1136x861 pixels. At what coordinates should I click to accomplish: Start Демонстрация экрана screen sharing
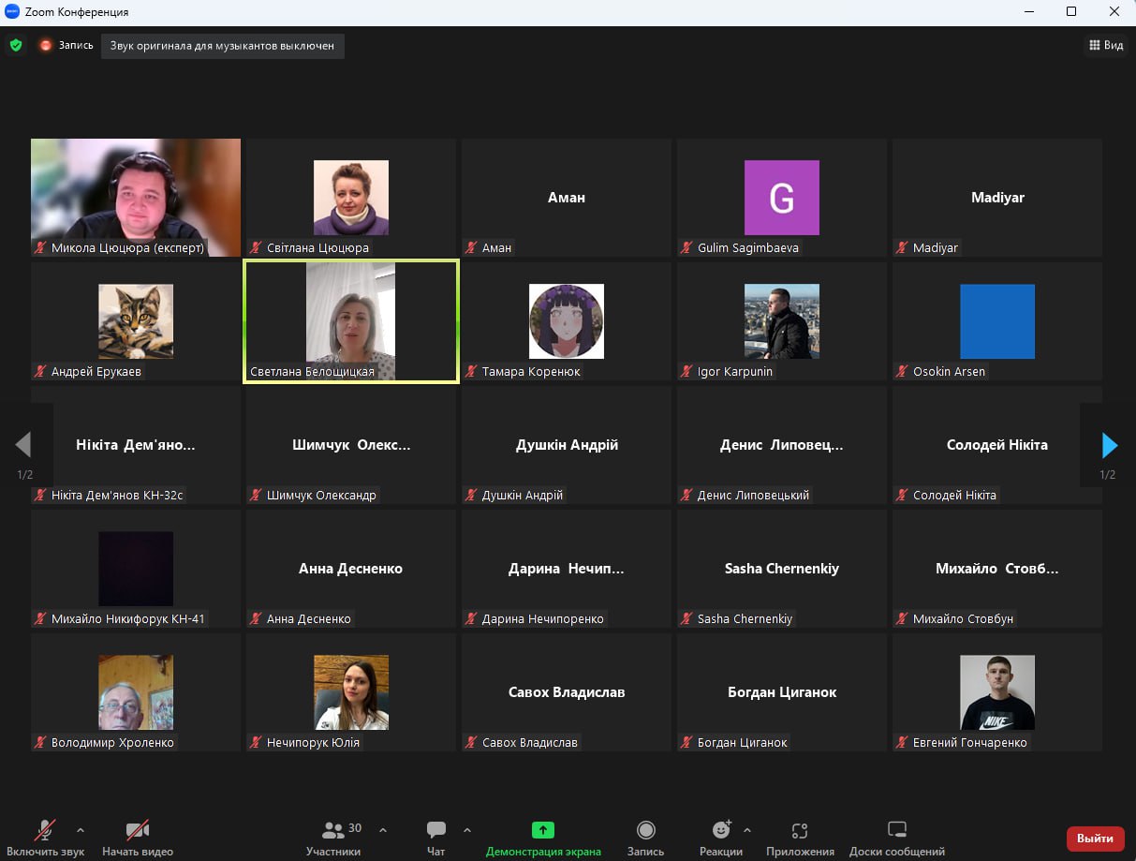coord(543,837)
